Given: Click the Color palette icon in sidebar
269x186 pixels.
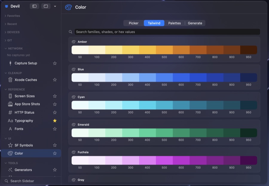Looking at the screenshot, I should tap(10, 153).
